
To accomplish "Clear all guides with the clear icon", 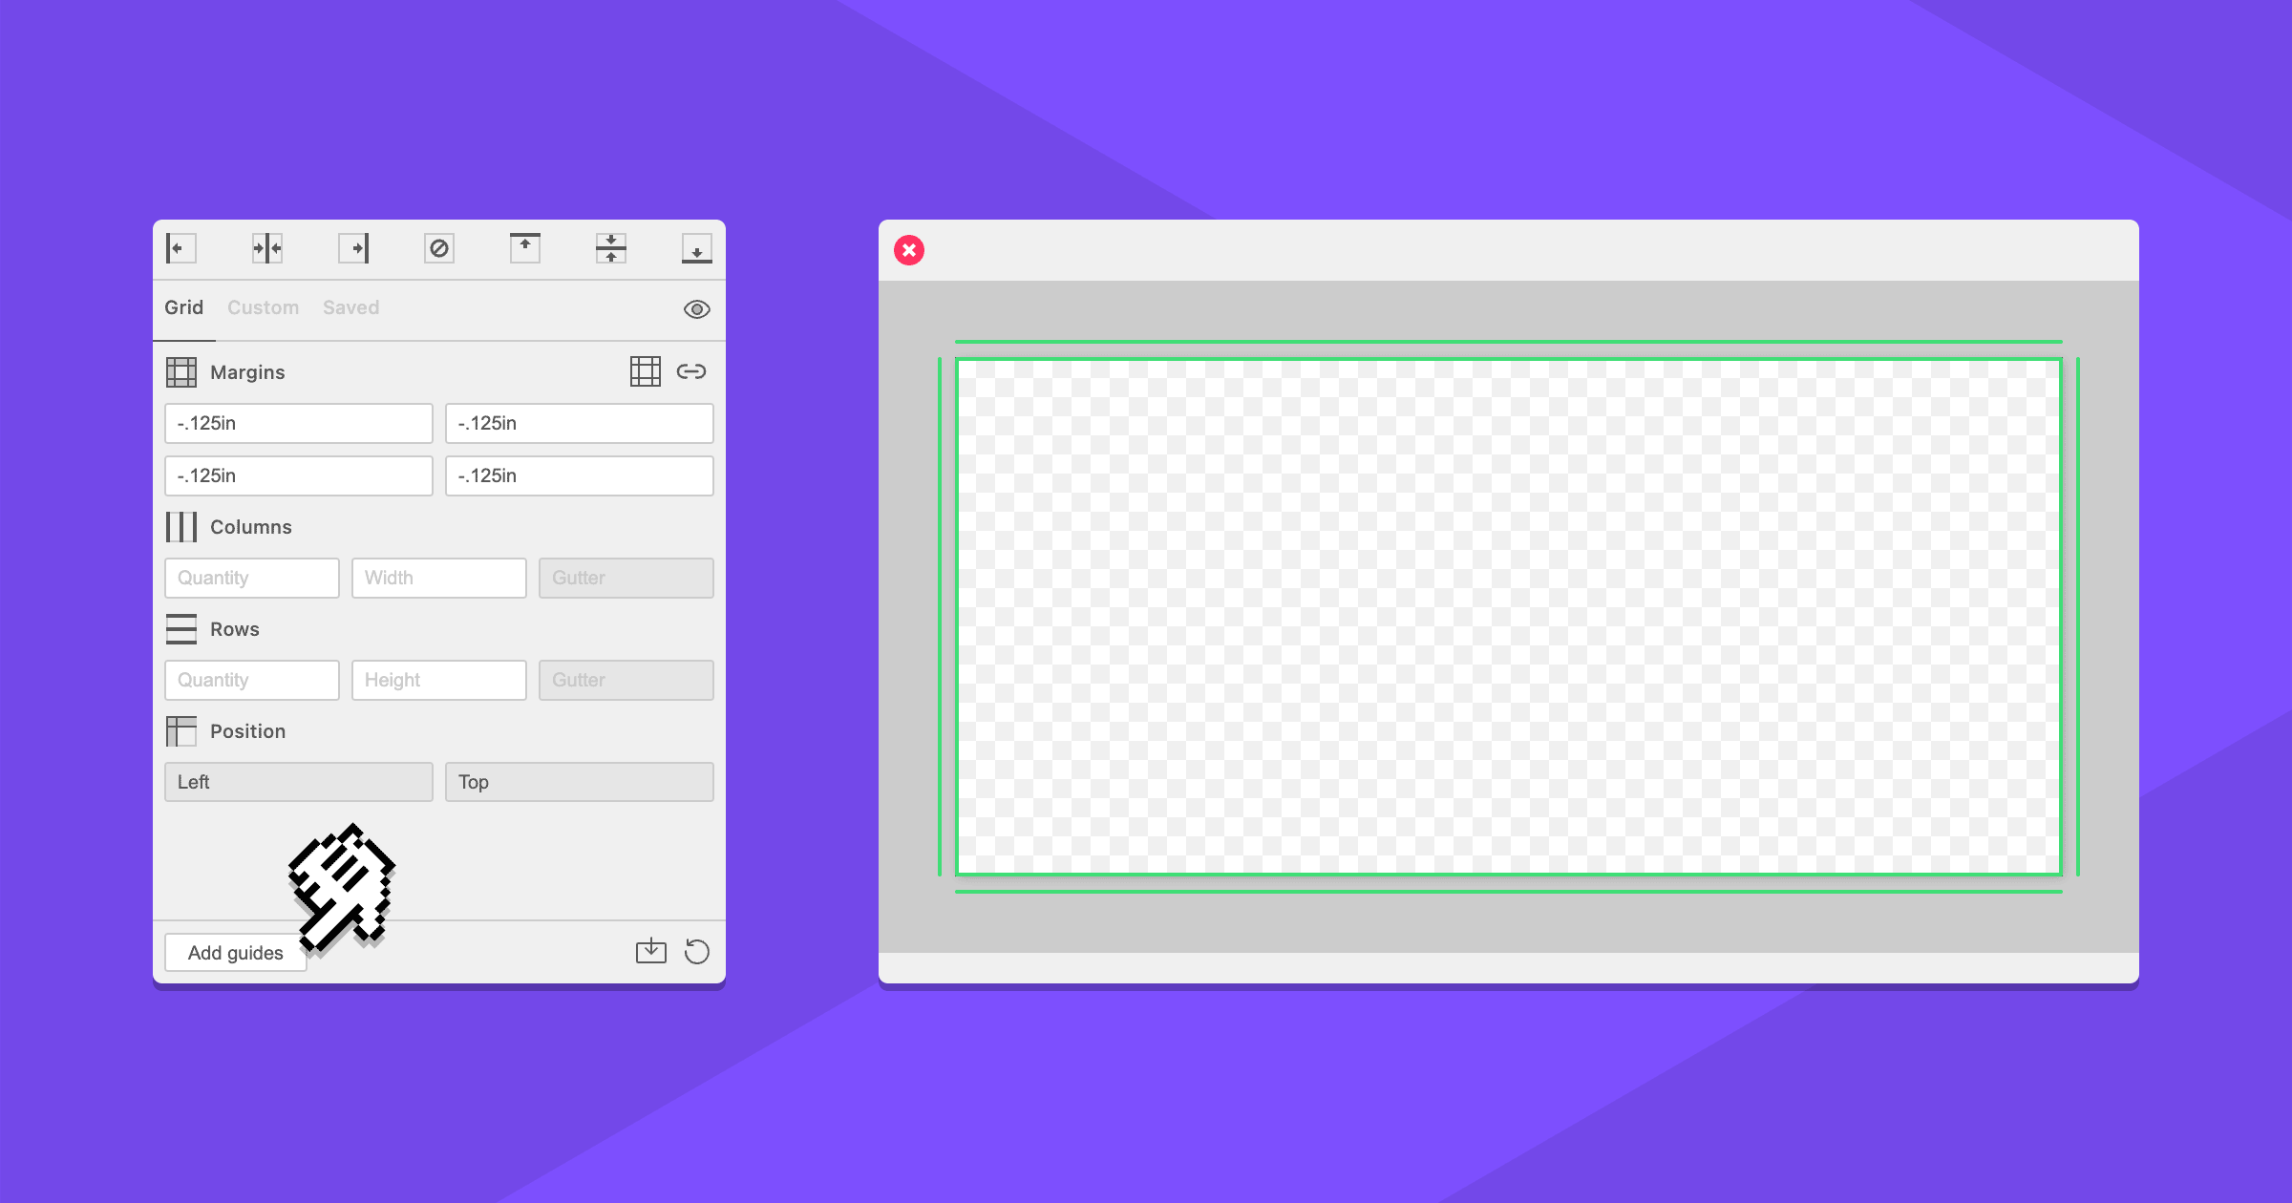I will (438, 248).
